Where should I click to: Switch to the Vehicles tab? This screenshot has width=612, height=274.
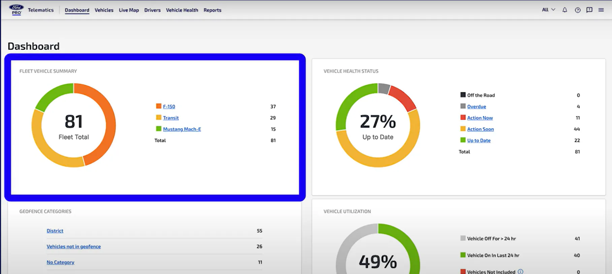pyautogui.click(x=104, y=10)
